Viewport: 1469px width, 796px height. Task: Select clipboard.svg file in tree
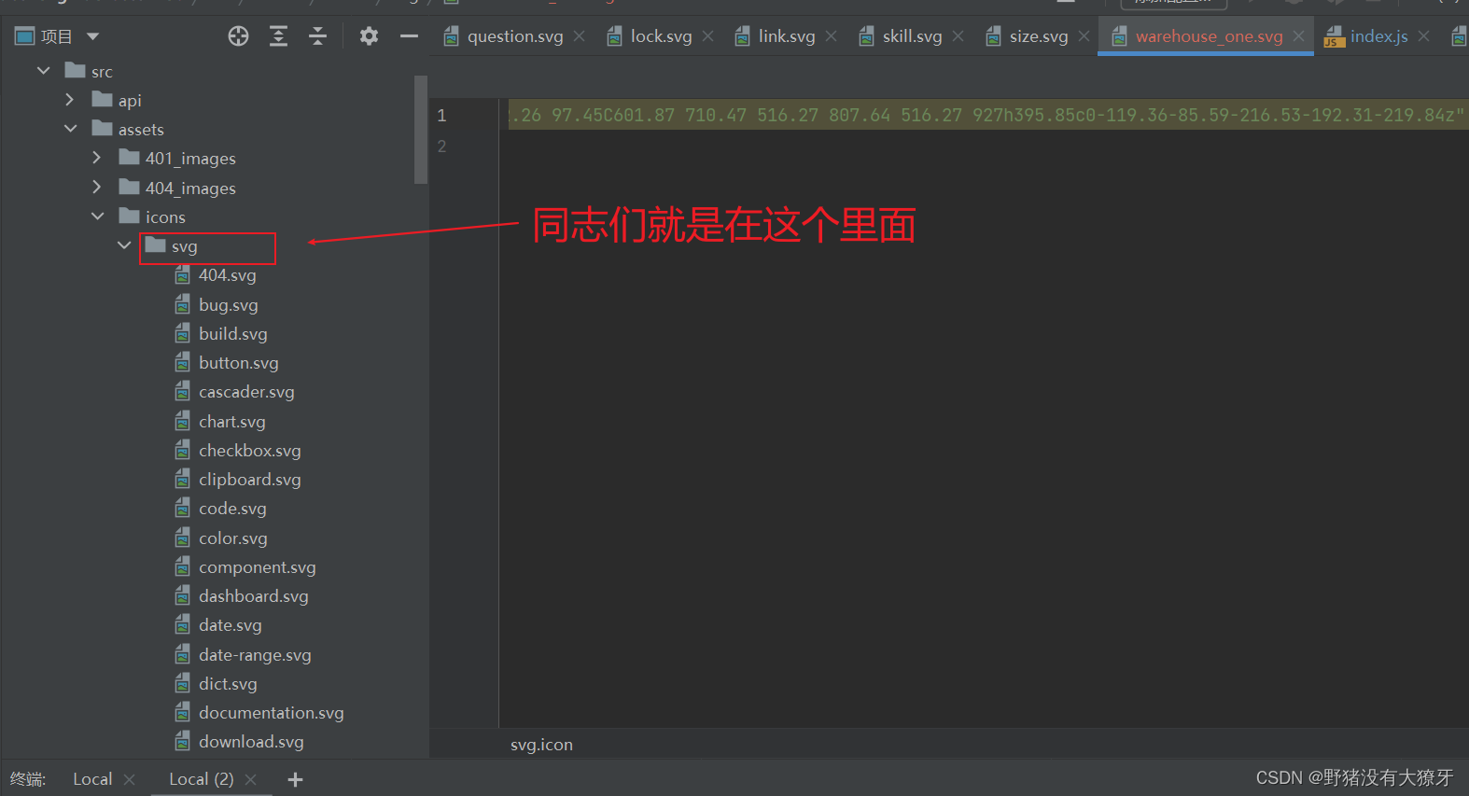[249, 480]
